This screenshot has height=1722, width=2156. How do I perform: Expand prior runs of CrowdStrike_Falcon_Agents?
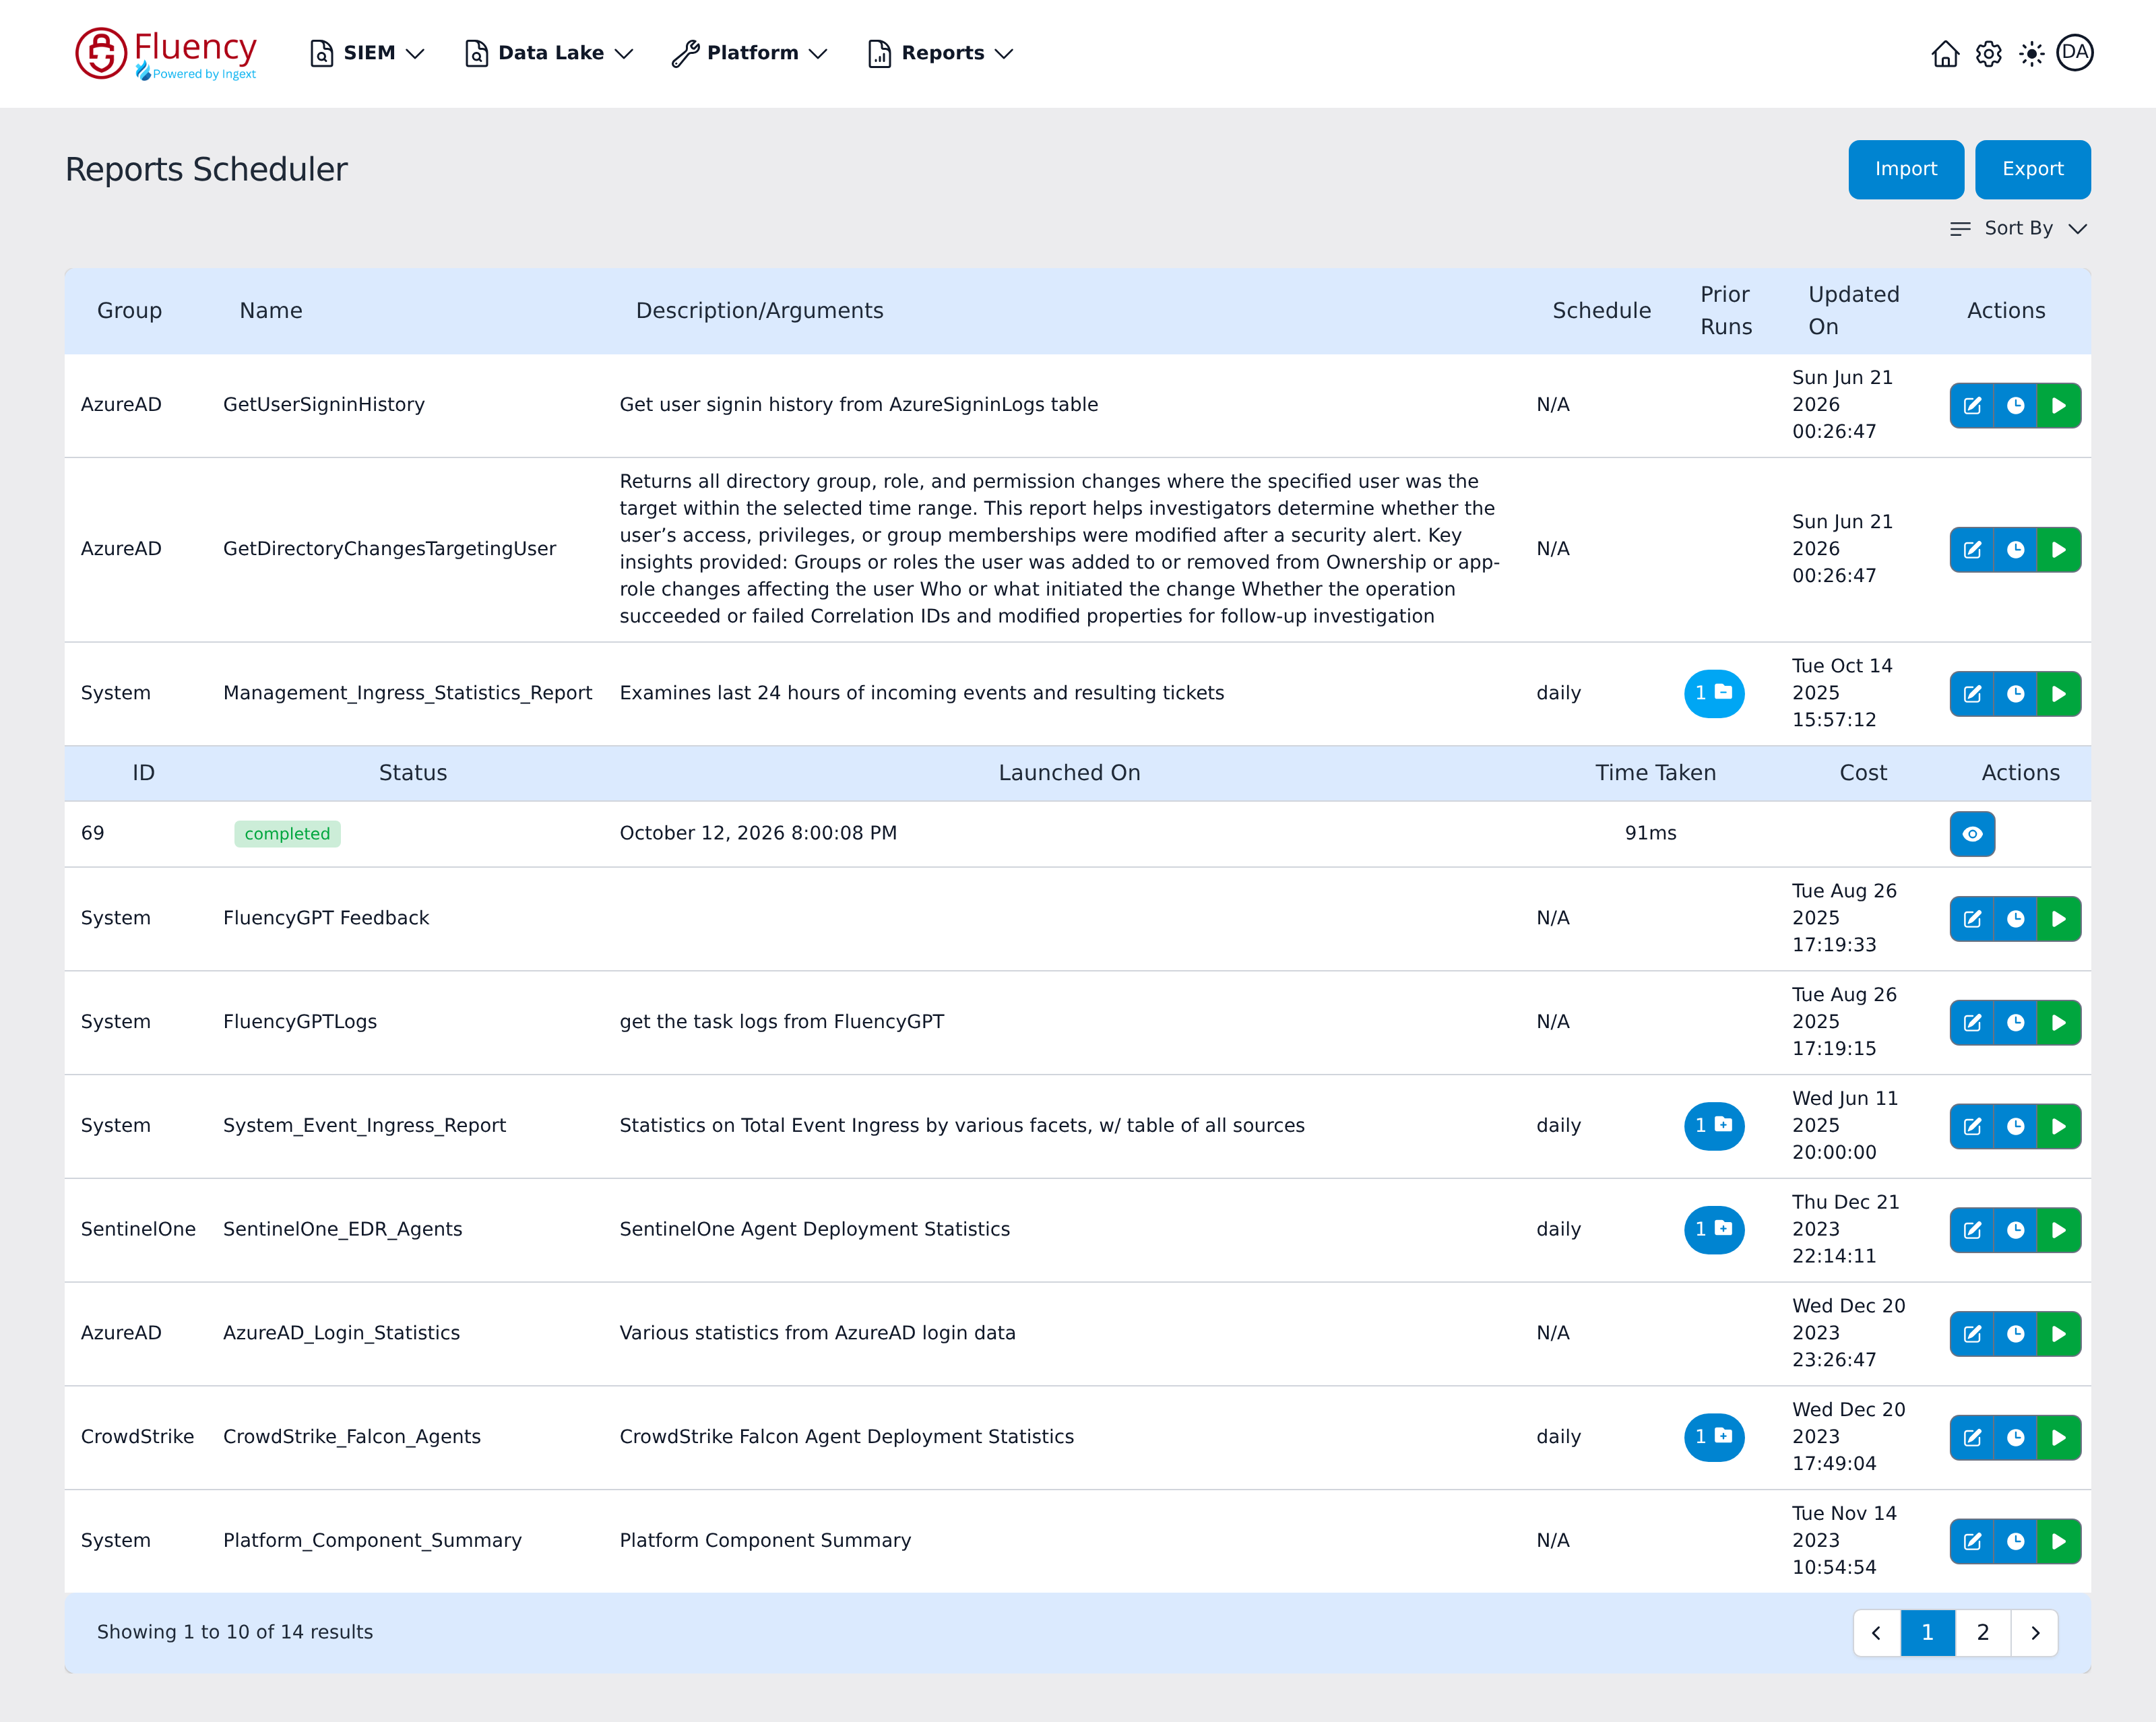(1714, 1437)
